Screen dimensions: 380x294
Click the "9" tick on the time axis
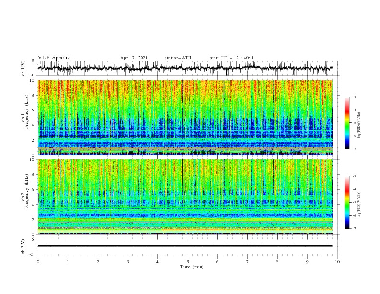pos(307,262)
